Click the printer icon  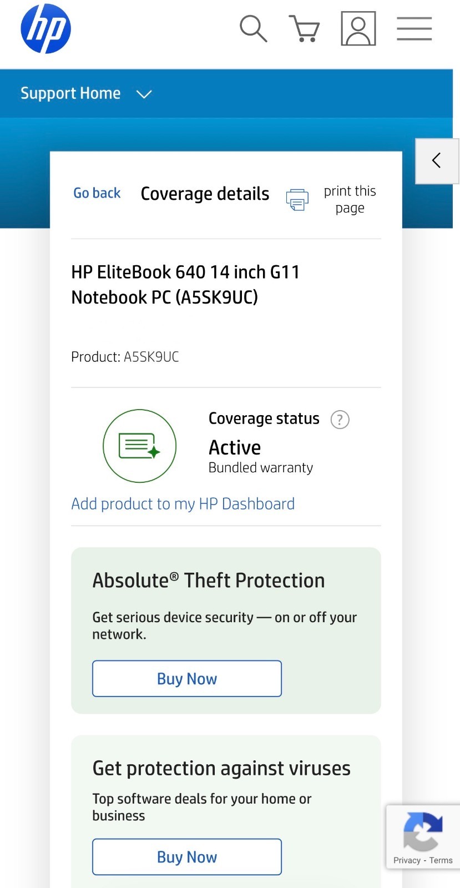pos(297,200)
